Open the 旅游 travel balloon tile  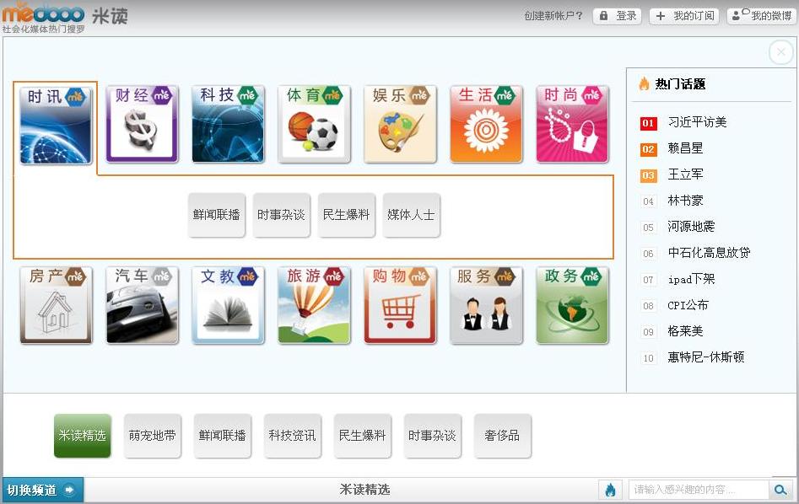pyautogui.click(x=314, y=306)
